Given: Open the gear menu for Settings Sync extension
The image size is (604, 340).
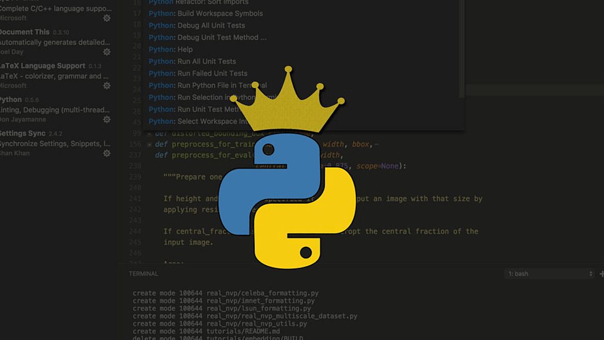Looking at the screenshot, I should 107,153.
